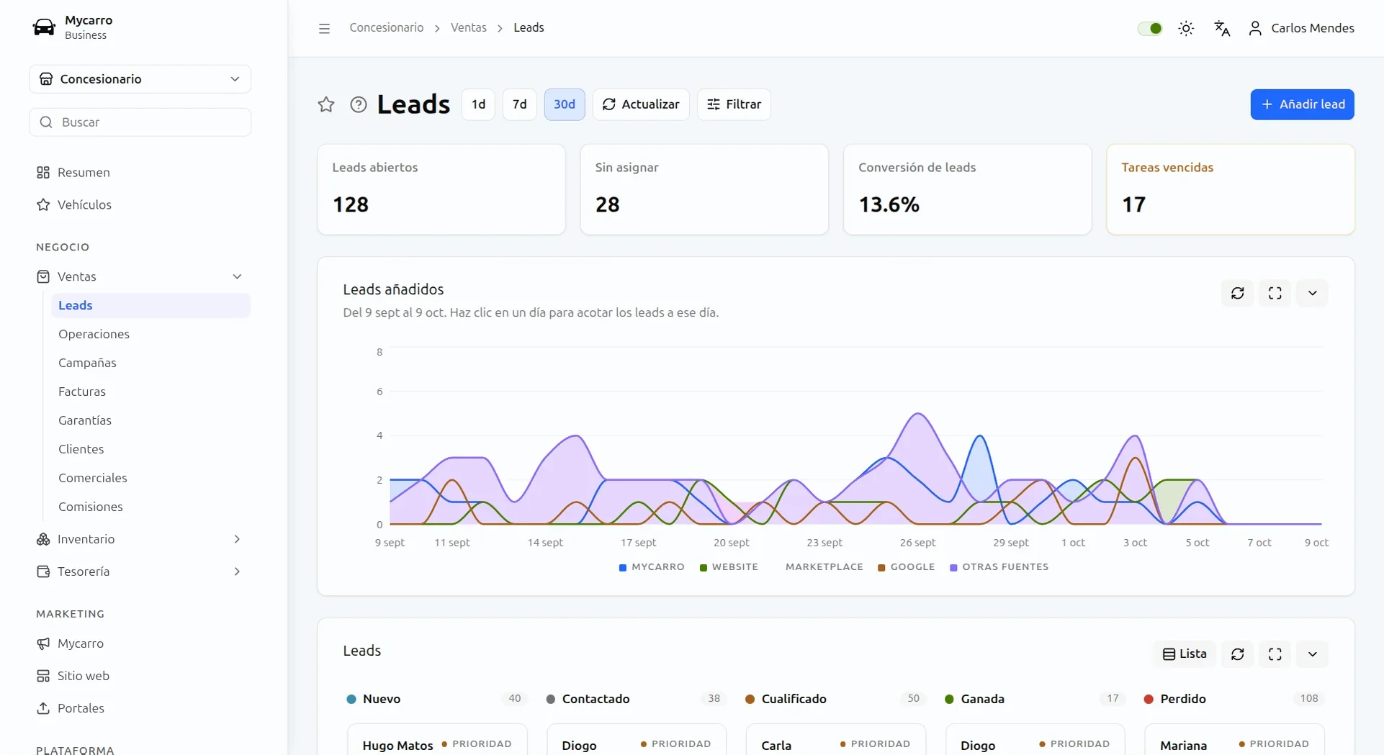Click the Vehículos star icon in sidebar
The image size is (1384, 755).
[x=43, y=204]
